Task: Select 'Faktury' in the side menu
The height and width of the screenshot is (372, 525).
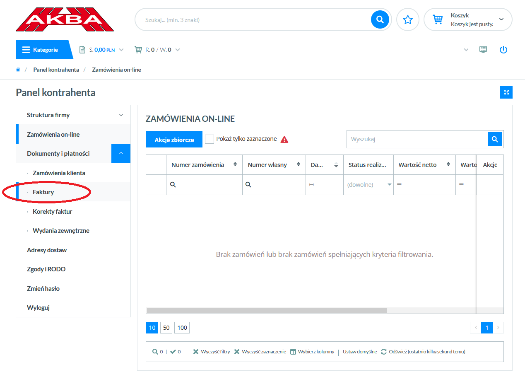Action: tap(43, 192)
